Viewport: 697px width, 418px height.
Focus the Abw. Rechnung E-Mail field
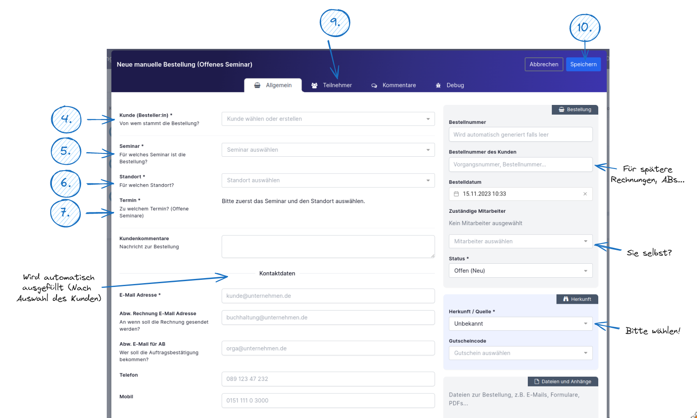pos(328,318)
